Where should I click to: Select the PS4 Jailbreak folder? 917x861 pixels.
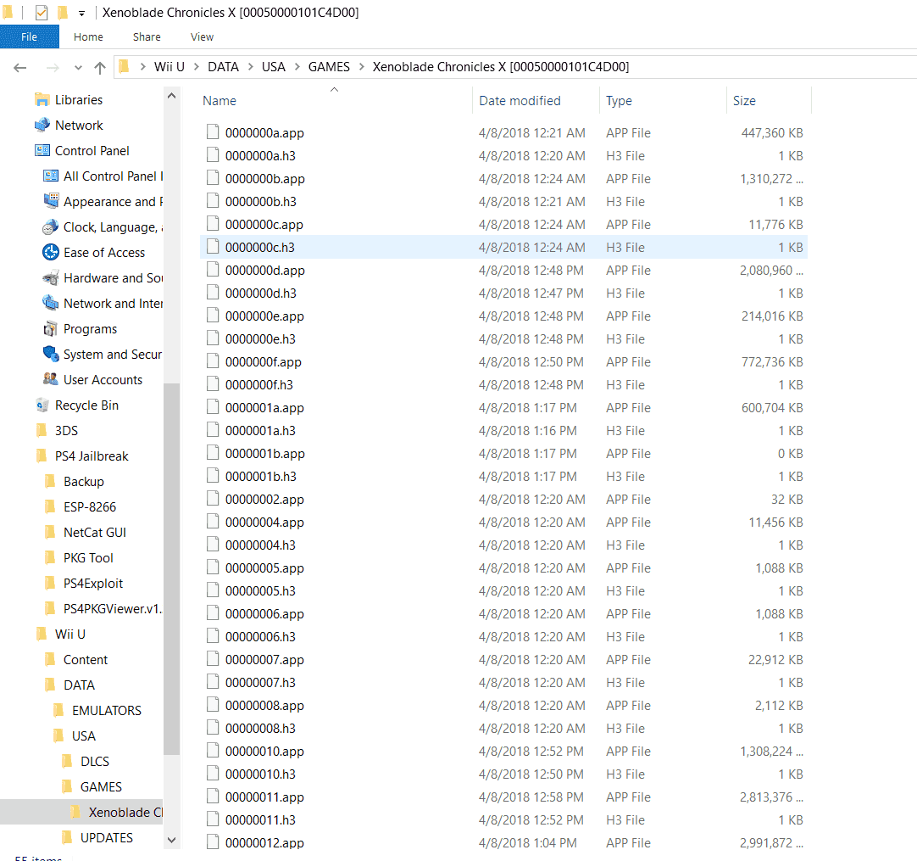click(92, 456)
